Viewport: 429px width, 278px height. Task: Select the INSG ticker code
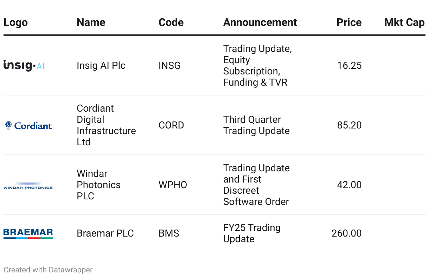pyautogui.click(x=169, y=66)
